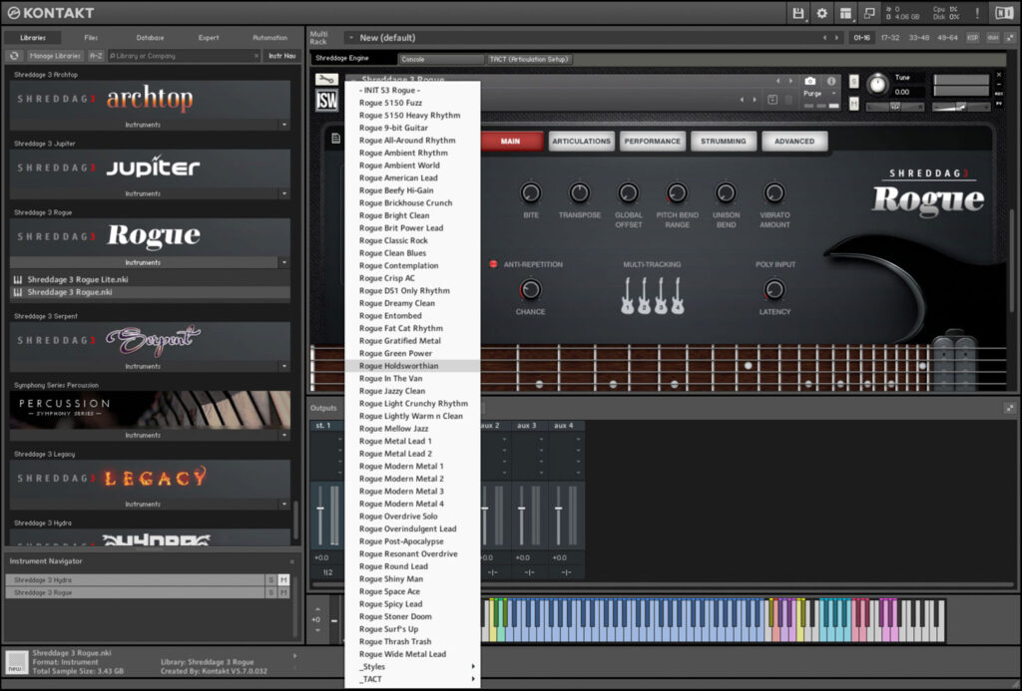The height and width of the screenshot is (691, 1022).
Task: Click the snapshot camera icon
Action: click(809, 81)
